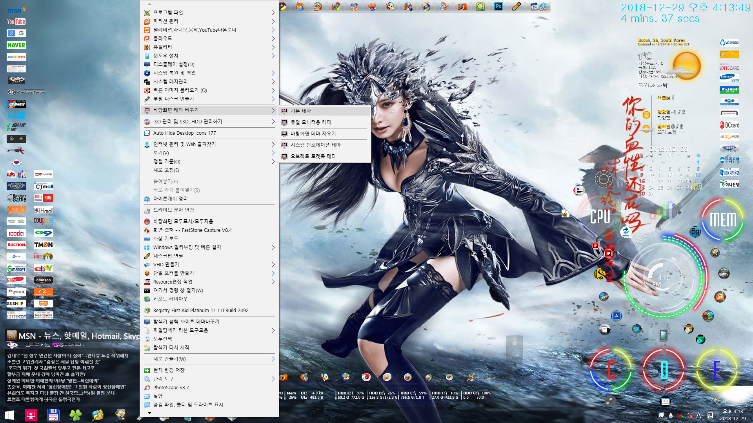Expand the 관리 도구 submenu
The width and height of the screenshot is (753, 423).
[209, 379]
